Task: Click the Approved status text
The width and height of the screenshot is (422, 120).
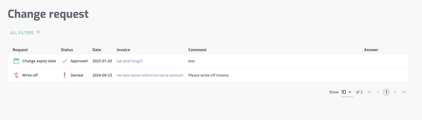Action: pos(79,61)
